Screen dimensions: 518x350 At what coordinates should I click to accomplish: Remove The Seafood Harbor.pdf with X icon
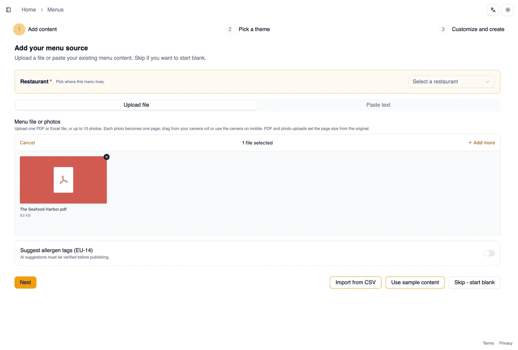click(107, 157)
